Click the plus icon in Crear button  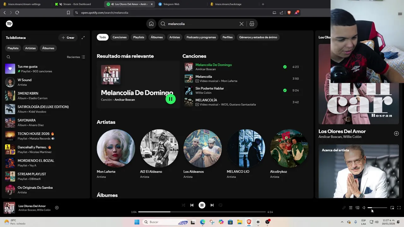(x=63, y=38)
